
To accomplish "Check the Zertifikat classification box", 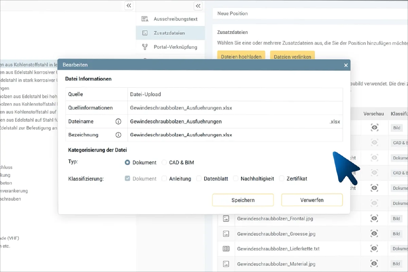I will click(282, 178).
